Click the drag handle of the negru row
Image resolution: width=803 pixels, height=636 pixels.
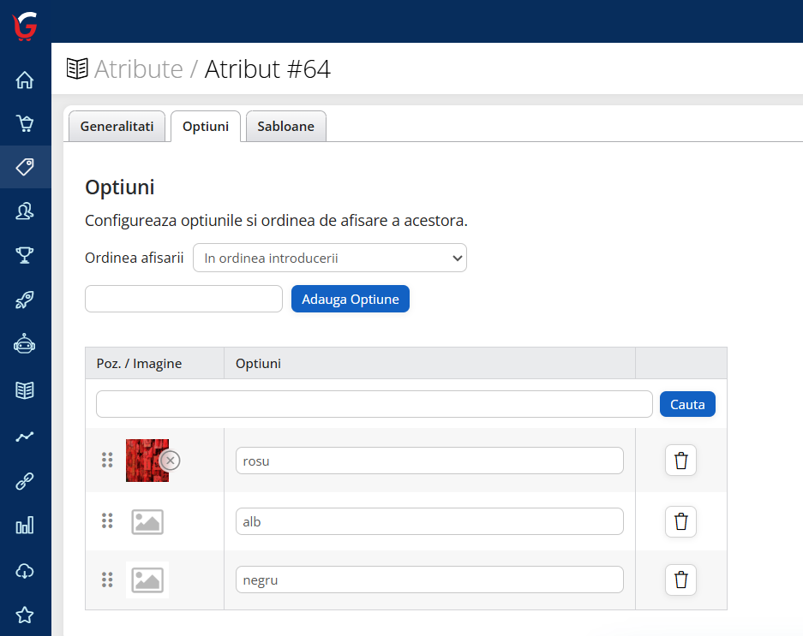[107, 580]
